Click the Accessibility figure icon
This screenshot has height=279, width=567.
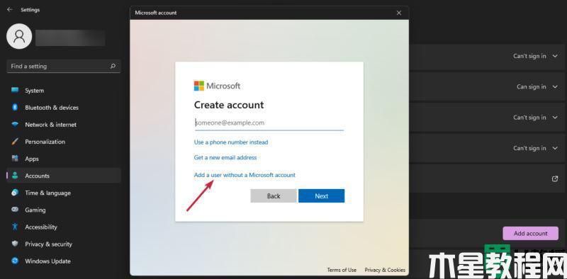[x=15, y=227]
